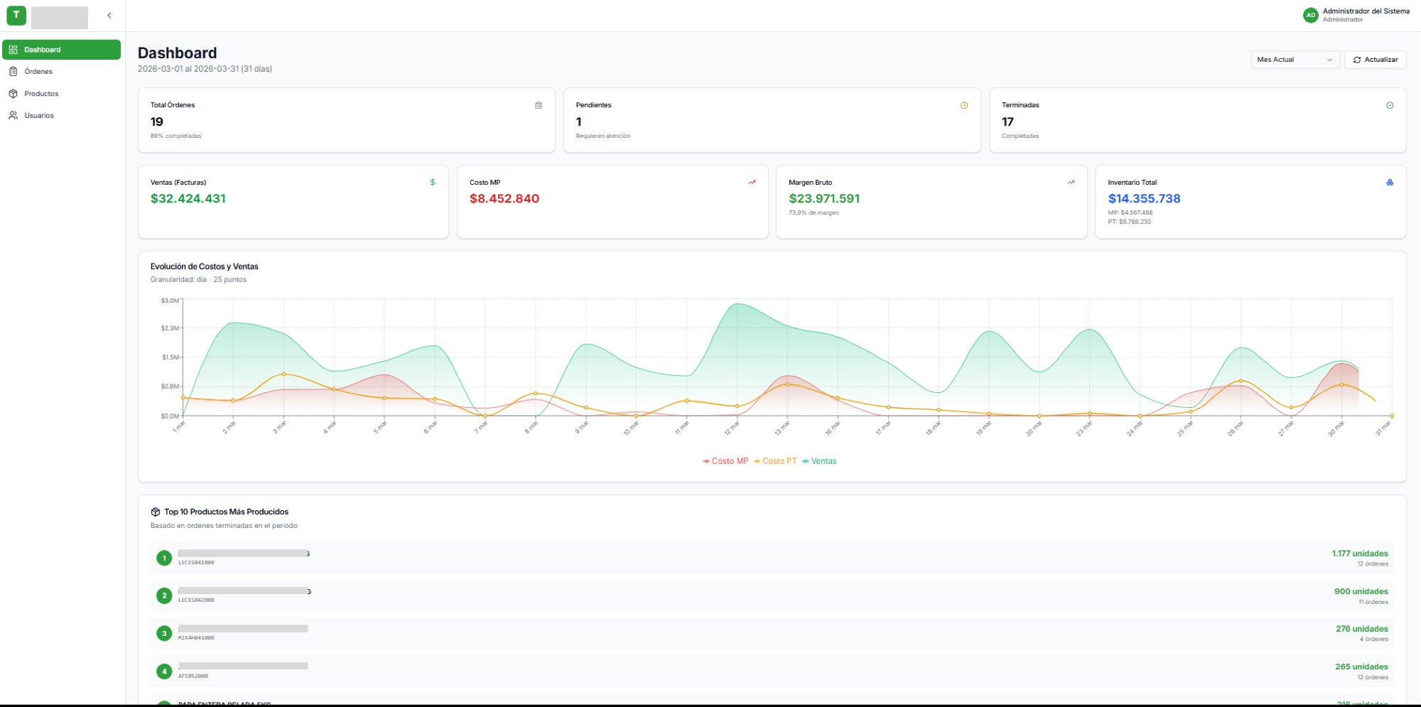
Task: Click the users icon next to Usuarios
Action: tap(13, 115)
